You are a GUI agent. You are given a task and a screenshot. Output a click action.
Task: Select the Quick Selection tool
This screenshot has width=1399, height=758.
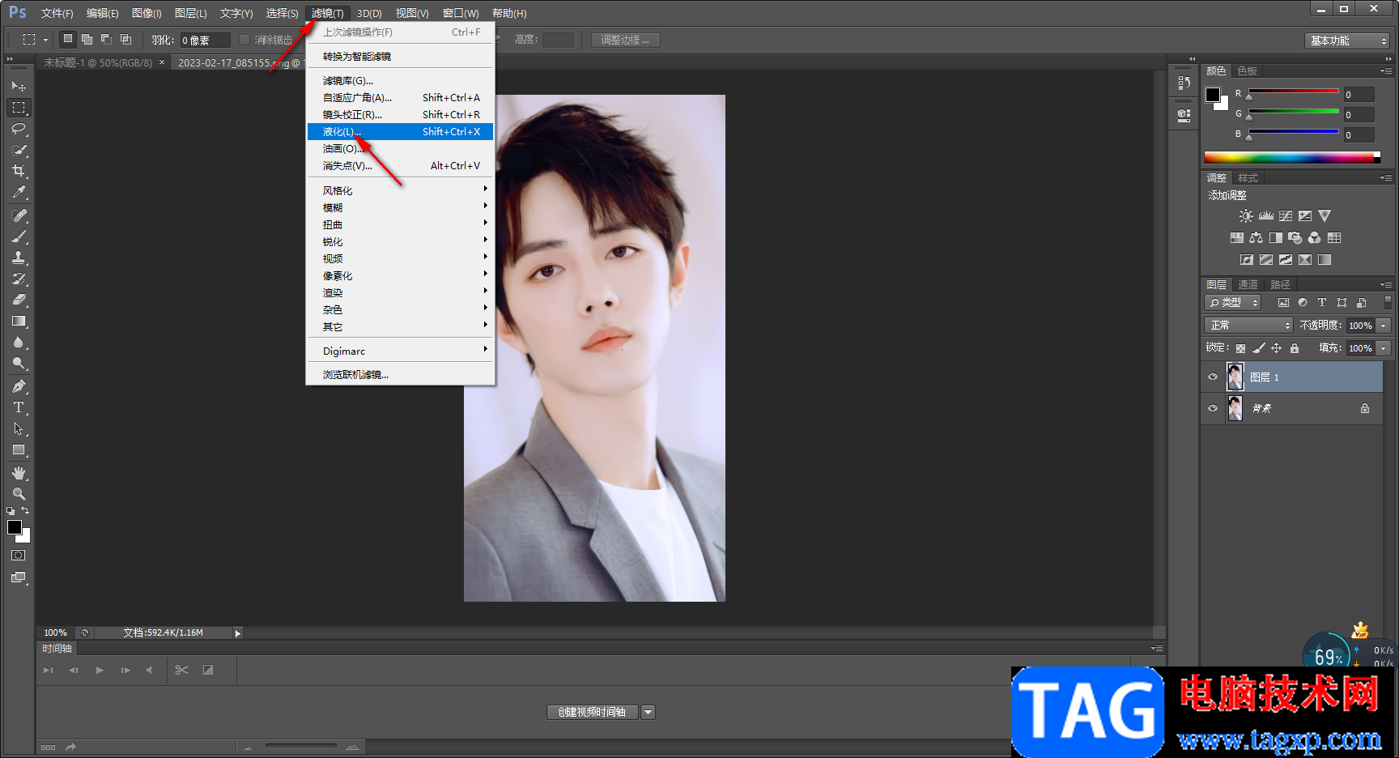tap(19, 149)
